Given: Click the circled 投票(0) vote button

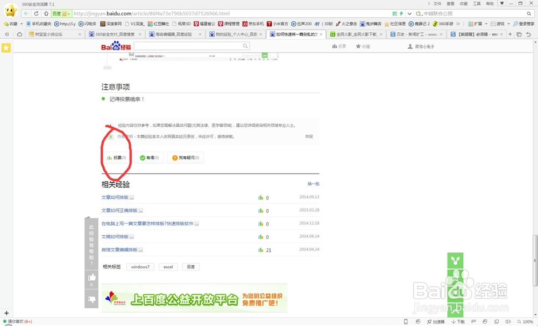Looking at the screenshot, I should [117, 157].
